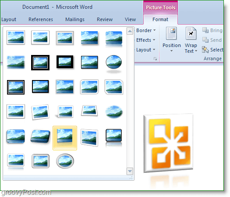Click the gallery scroll down arrow
The height and width of the screenshot is (197, 230).
130,171
